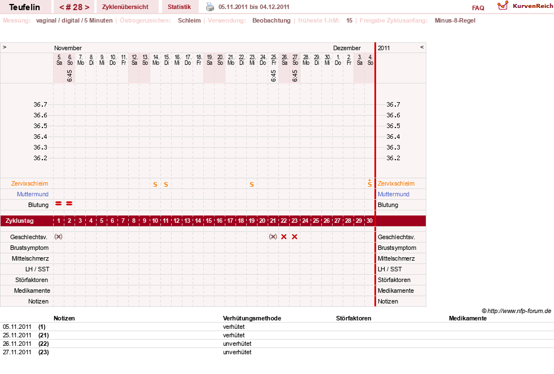The image size is (554, 374).
Task: Go to next cycle with the right arrow after #28
Action: 87,7
